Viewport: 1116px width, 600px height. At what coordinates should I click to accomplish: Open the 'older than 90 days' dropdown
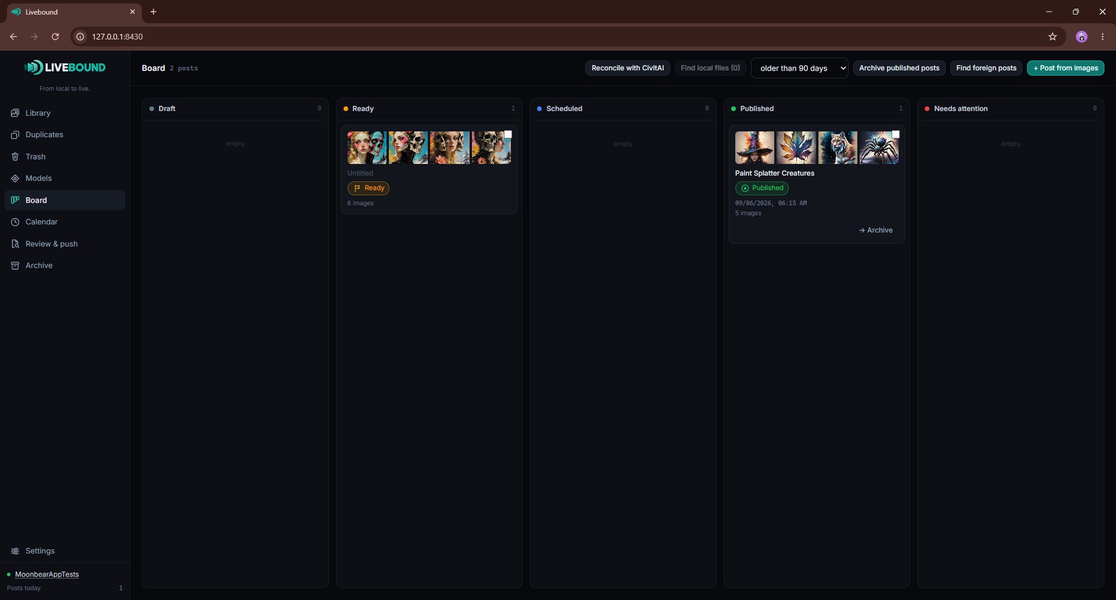800,68
